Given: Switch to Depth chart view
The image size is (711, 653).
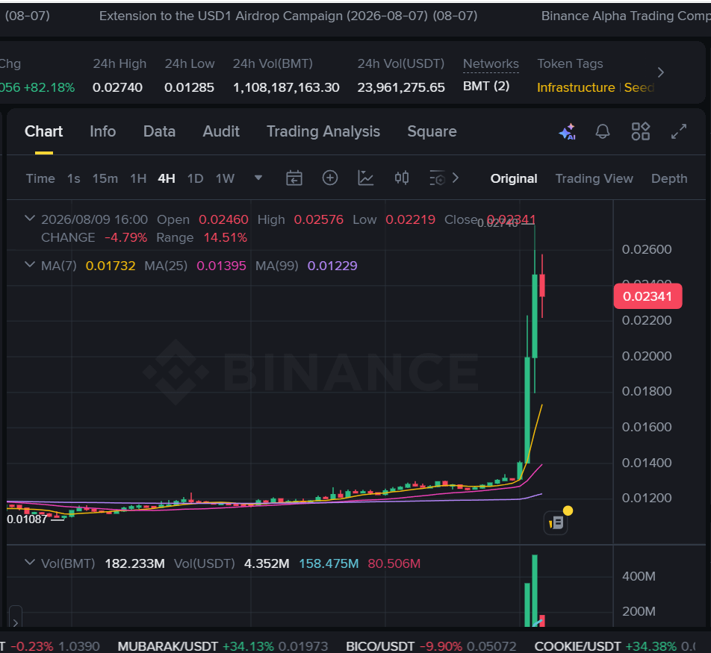Looking at the screenshot, I should tap(669, 178).
